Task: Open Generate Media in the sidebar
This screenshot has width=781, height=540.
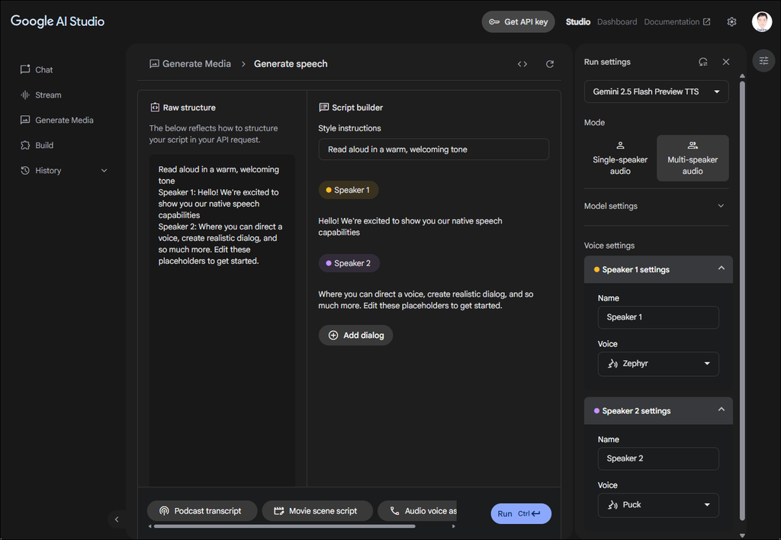Action: coord(56,120)
